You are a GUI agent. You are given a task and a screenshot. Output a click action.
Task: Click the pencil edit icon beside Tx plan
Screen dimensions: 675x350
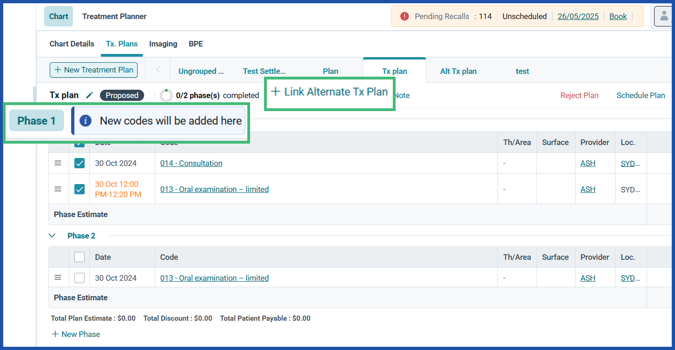90,95
